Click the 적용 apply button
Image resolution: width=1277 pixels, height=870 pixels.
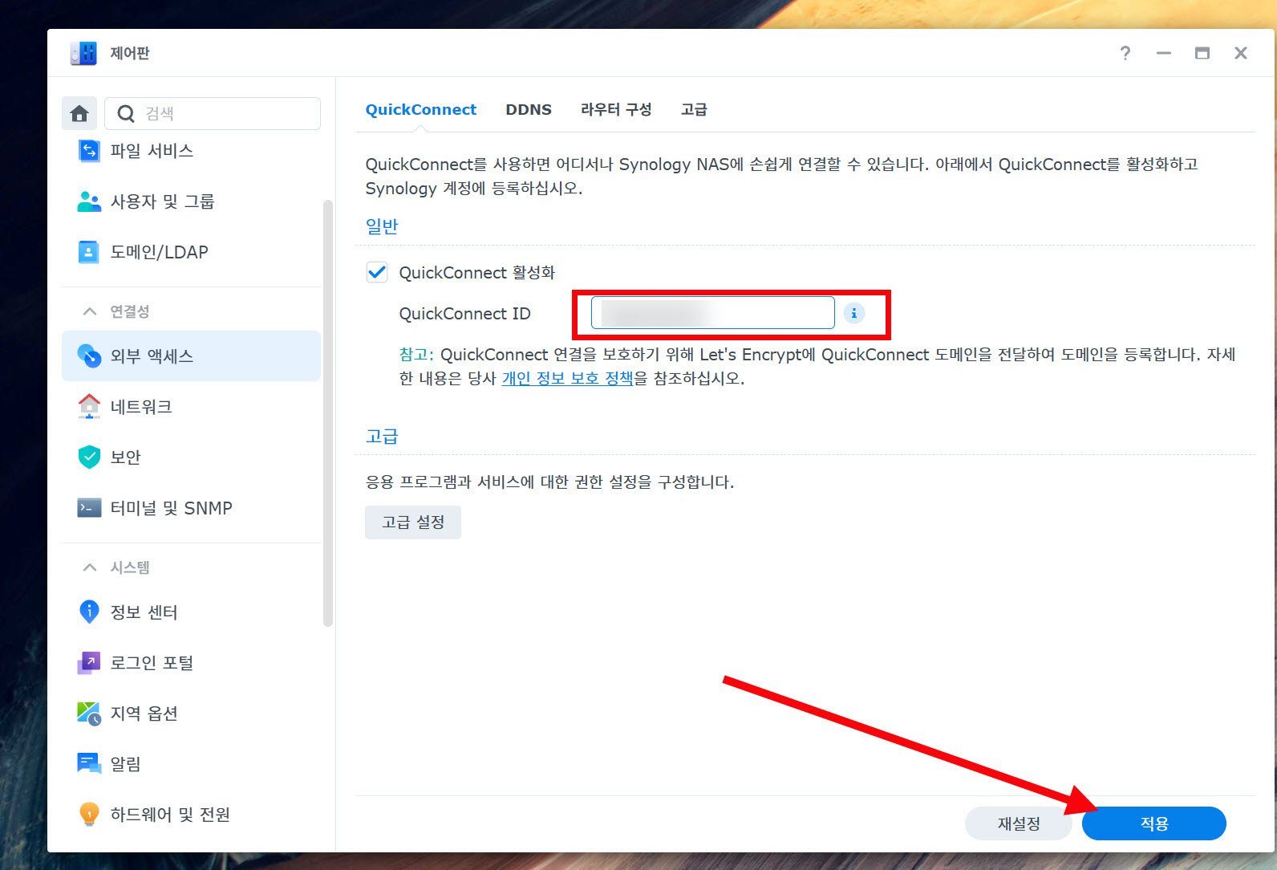1154,823
